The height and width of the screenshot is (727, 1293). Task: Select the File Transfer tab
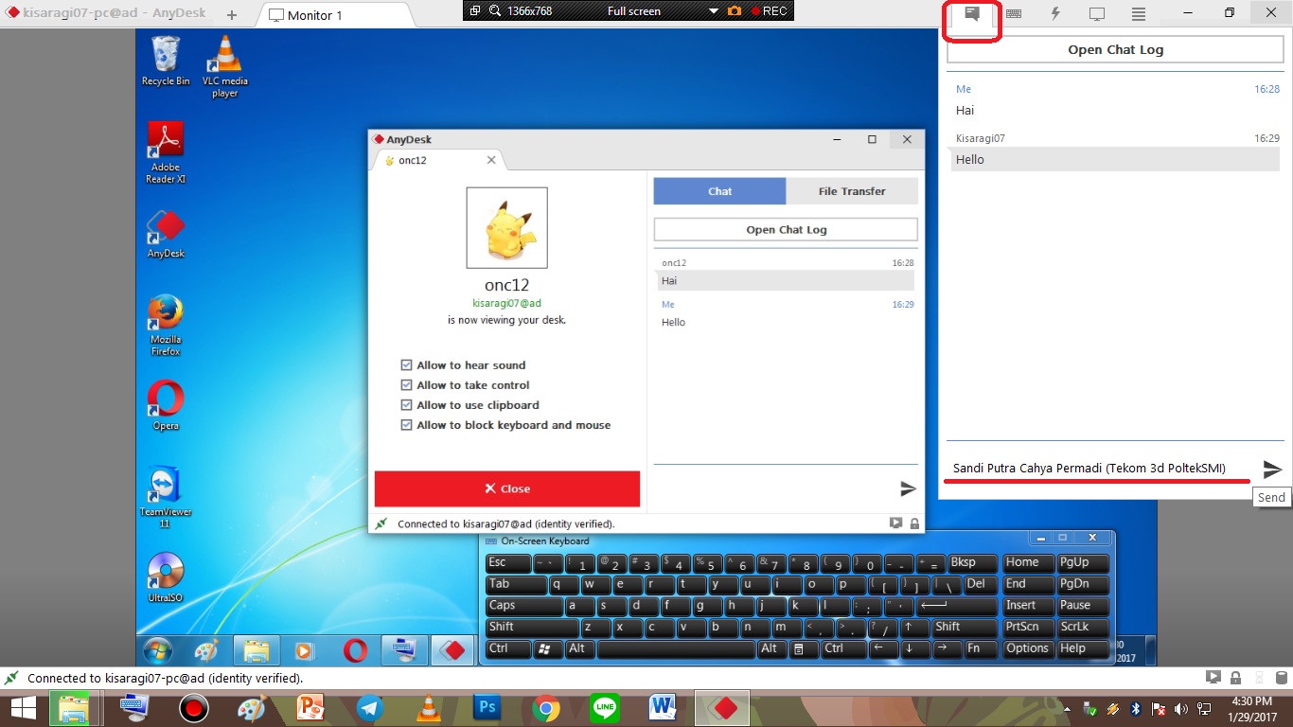pyautogui.click(x=852, y=191)
